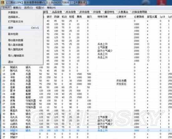Open the 搜索(S) menu
This screenshot has width=172, height=139.
17,8
